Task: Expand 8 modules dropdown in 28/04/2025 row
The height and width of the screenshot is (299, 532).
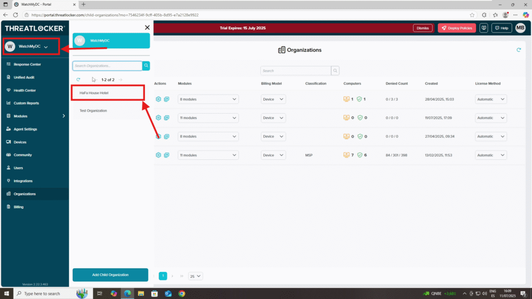Action: tap(208, 99)
